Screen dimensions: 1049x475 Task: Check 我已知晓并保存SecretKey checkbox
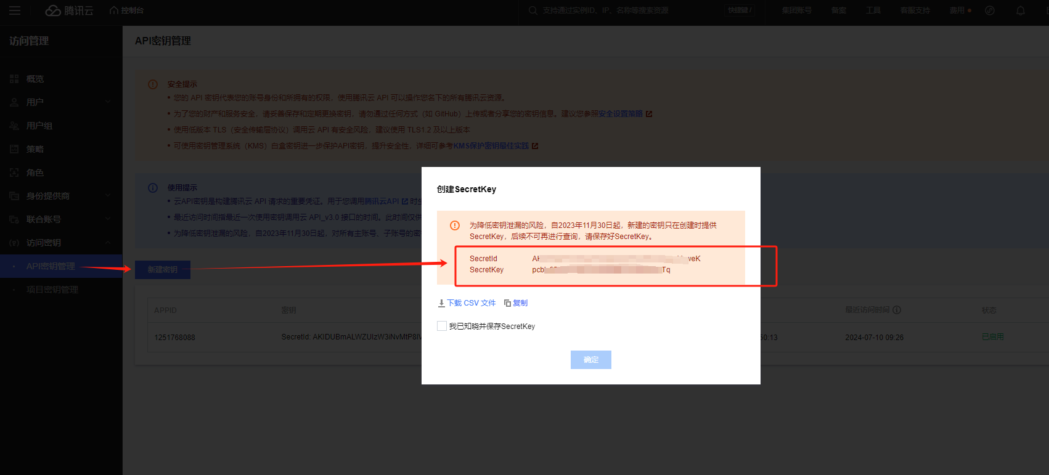pyautogui.click(x=442, y=326)
